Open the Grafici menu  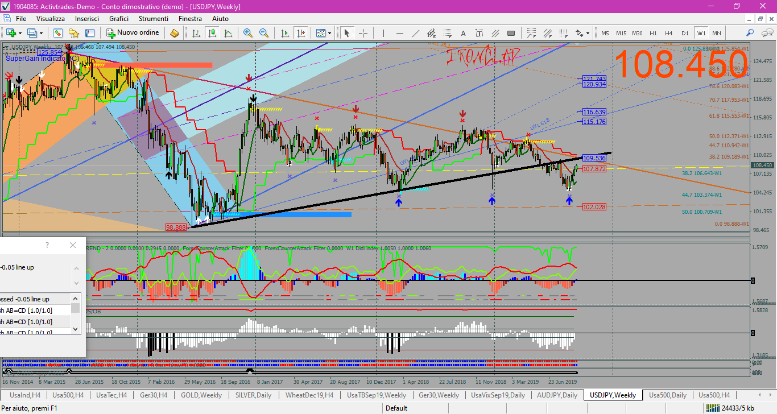click(x=119, y=19)
